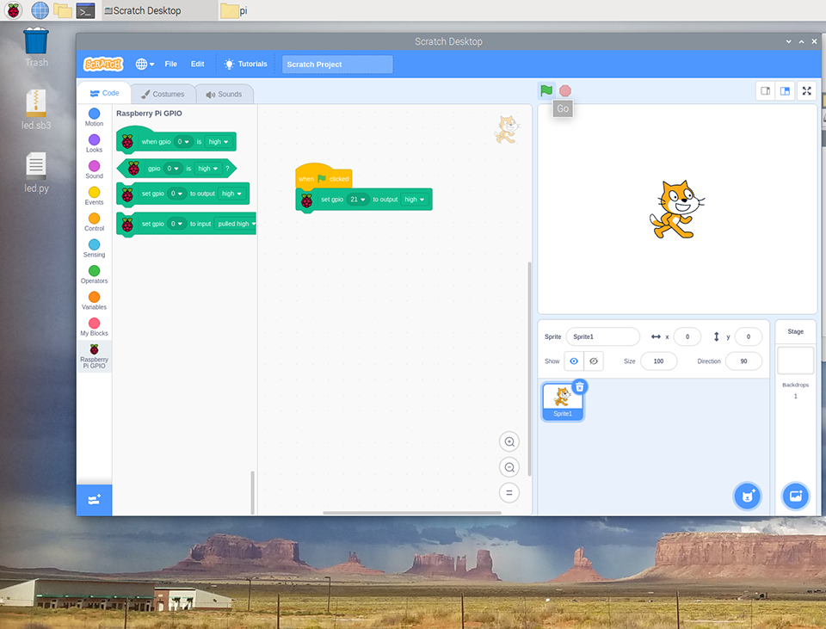Switch to the Code tab
The image size is (826, 629).
click(104, 93)
